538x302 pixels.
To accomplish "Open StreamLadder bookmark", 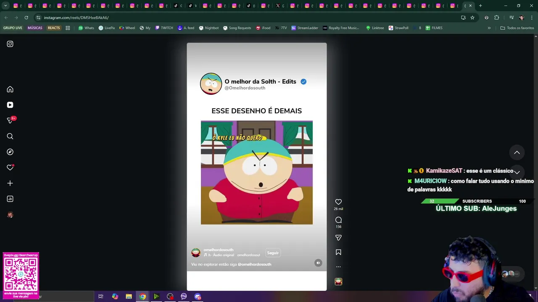I will 305,28.
